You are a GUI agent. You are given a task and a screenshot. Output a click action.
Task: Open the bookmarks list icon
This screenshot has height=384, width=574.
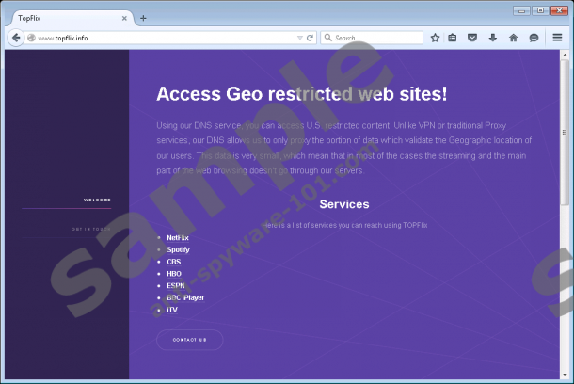click(453, 38)
